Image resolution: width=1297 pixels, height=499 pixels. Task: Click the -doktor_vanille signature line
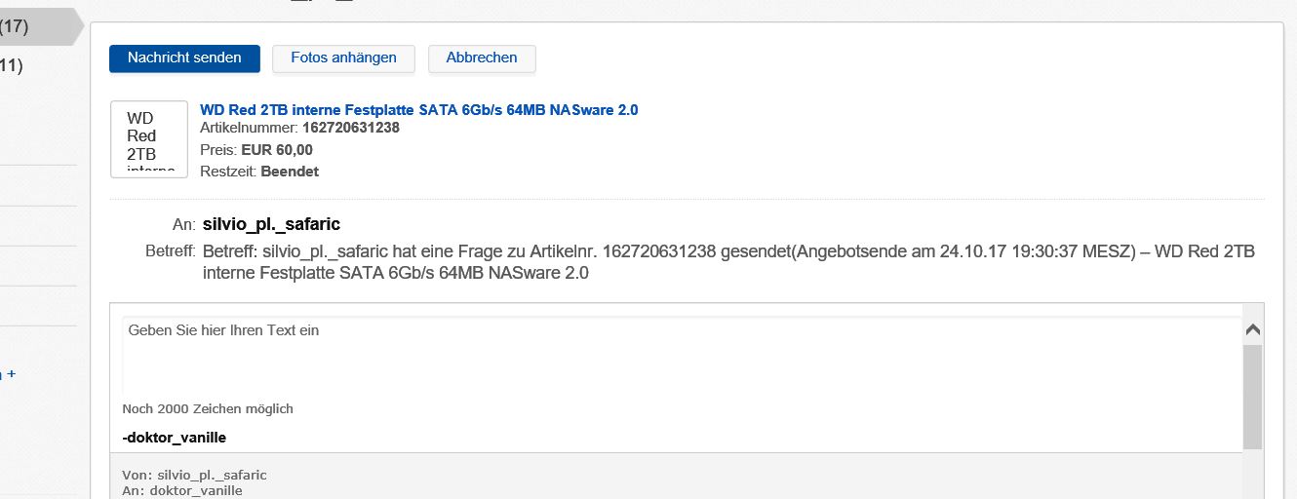(175, 438)
